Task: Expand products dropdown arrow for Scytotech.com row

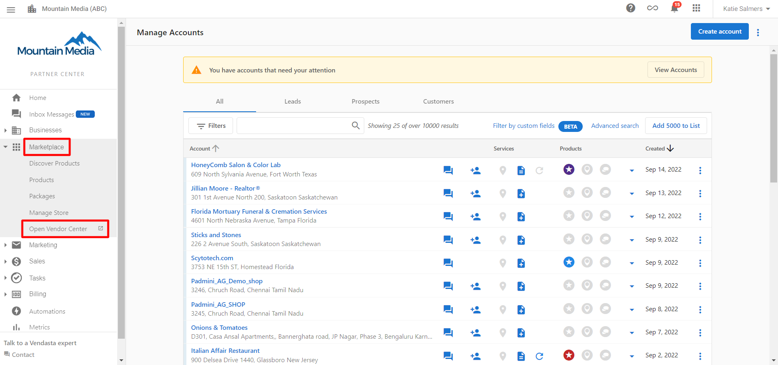Action: [x=632, y=263]
